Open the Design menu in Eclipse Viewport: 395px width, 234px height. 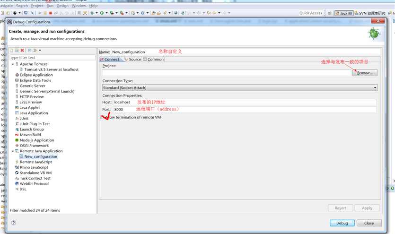(62, 6)
